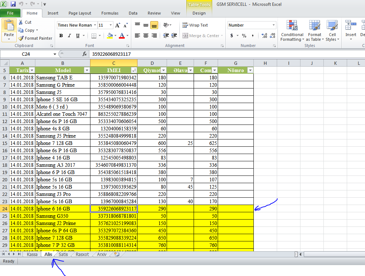
Task: Switch to the Arxiv sheet tab
Action: click(x=102, y=255)
